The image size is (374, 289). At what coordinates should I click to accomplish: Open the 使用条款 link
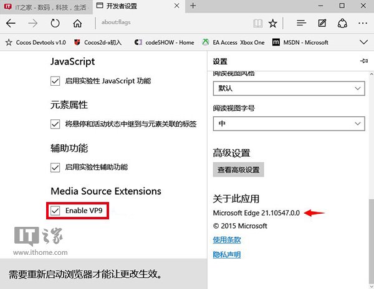[x=227, y=240]
